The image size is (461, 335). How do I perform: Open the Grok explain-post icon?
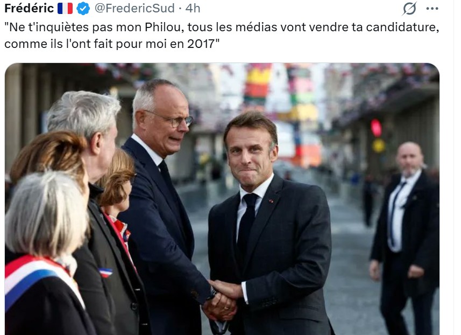[409, 8]
